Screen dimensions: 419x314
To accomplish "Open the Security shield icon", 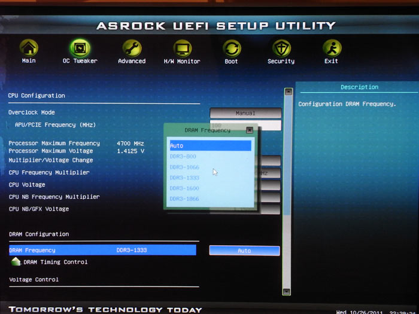I will 281,48.
